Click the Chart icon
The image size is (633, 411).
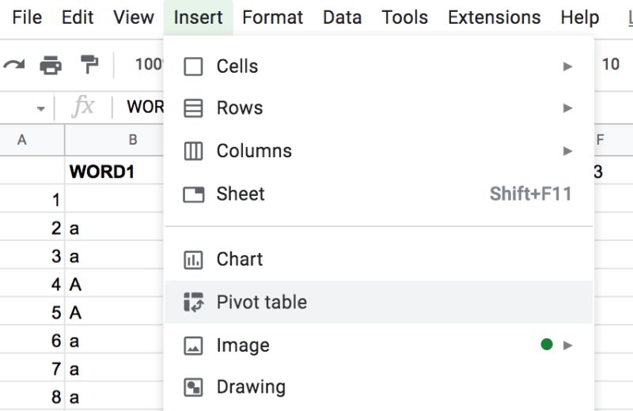pos(193,259)
